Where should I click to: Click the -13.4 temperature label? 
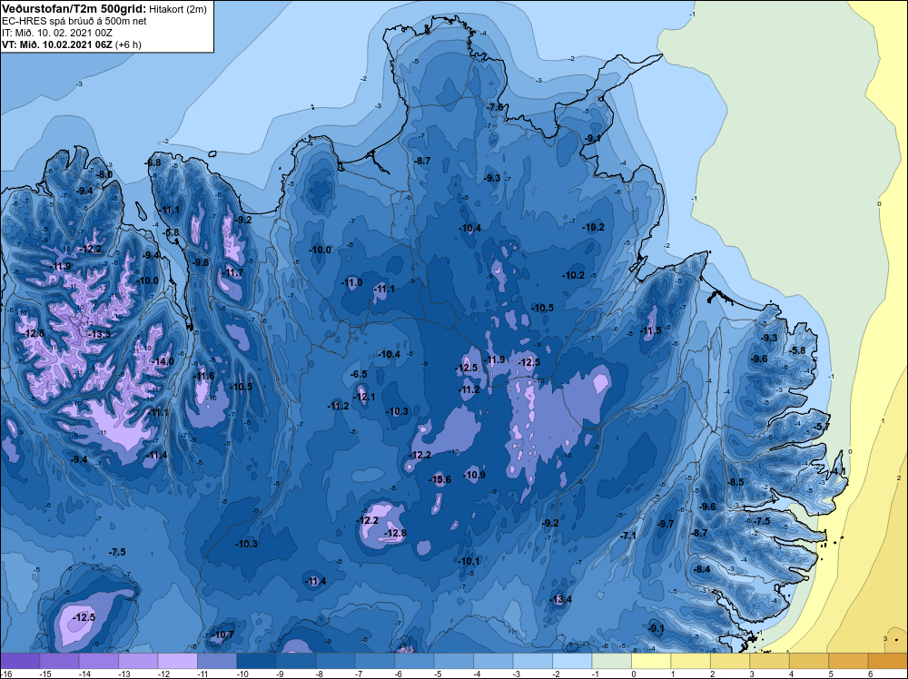(560, 599)
